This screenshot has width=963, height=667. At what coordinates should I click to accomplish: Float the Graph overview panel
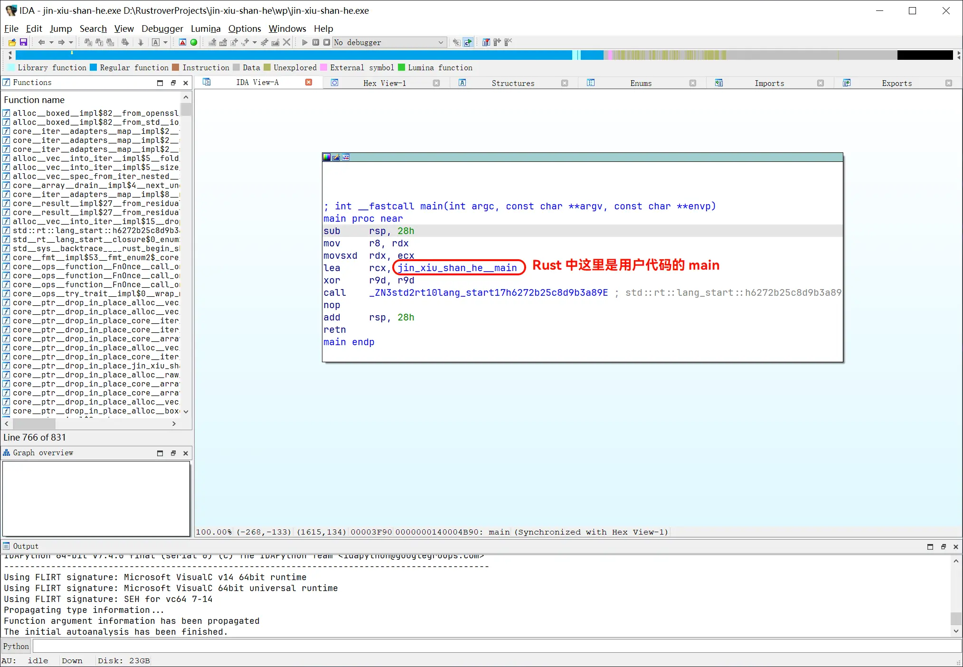(173, 453)
